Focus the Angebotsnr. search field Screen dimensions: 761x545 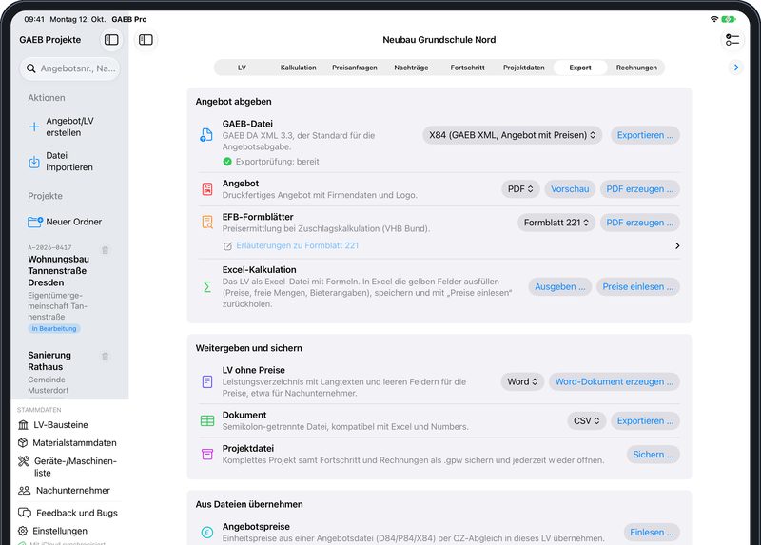click(69, 68)
